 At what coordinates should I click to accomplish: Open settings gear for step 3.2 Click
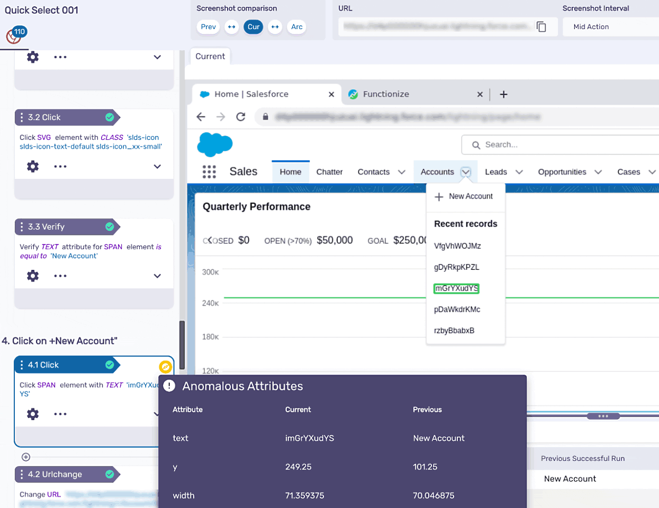[33, 166]
